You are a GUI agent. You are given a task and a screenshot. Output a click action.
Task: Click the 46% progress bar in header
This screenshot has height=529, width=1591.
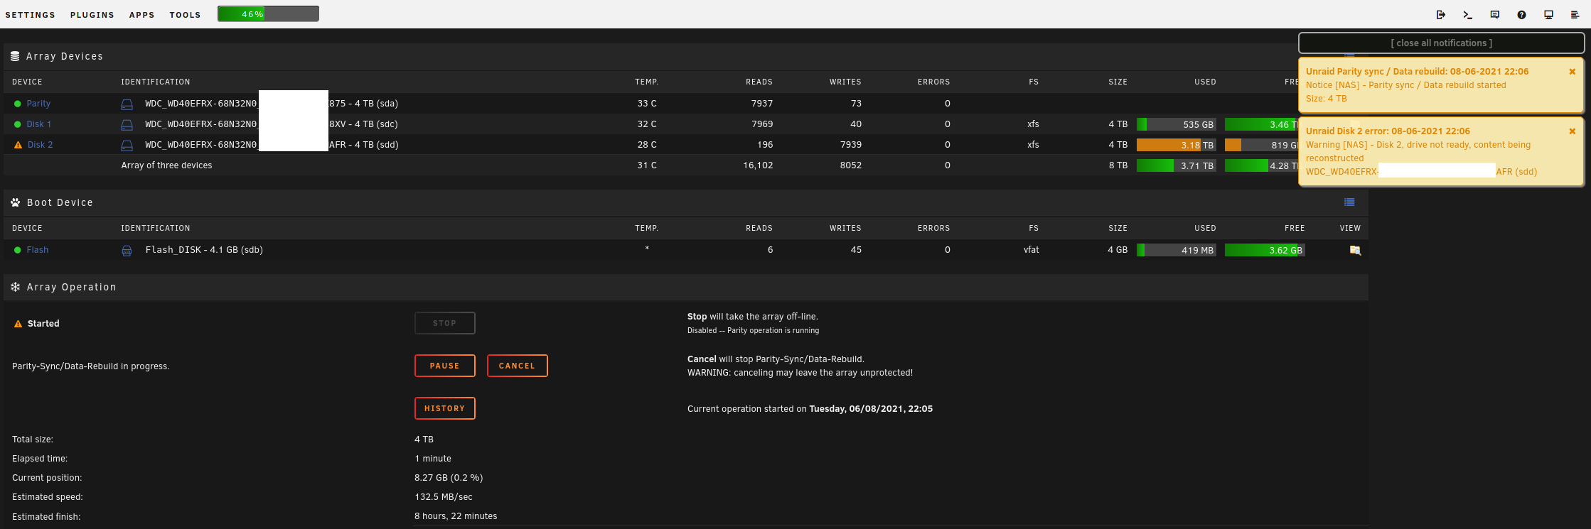[268, 14]
